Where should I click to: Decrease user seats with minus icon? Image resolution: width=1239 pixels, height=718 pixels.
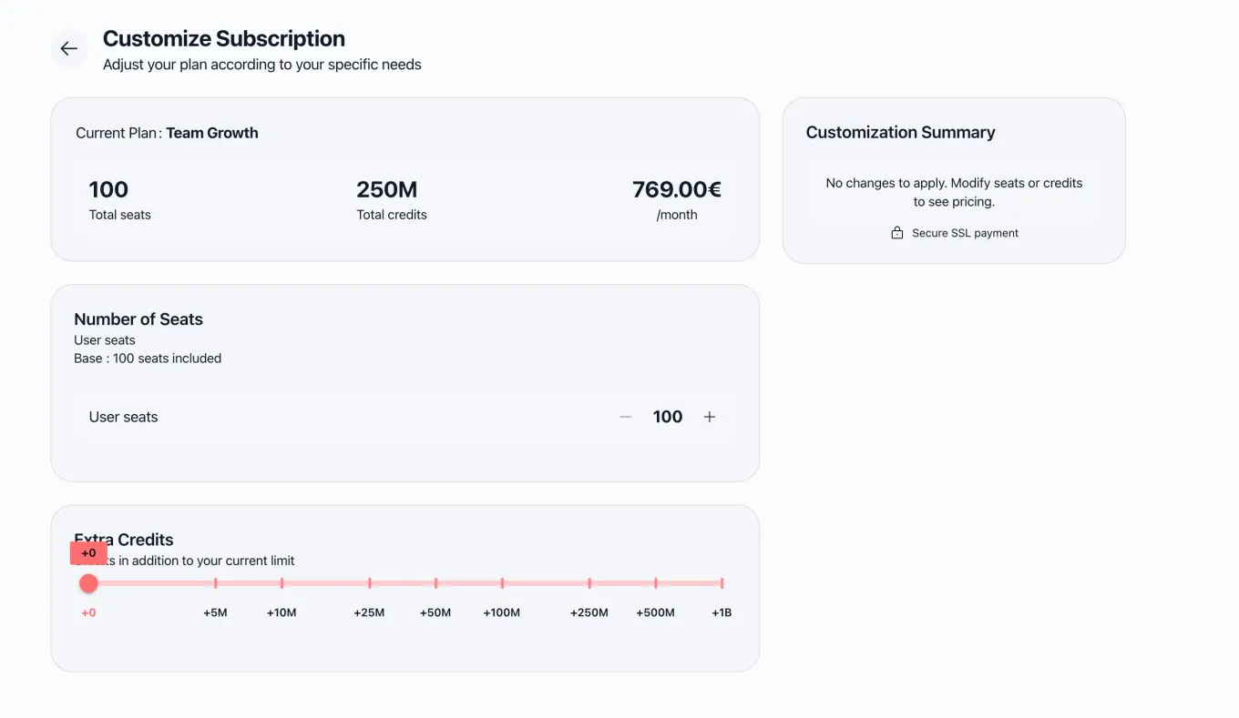(x=626, y=417)
